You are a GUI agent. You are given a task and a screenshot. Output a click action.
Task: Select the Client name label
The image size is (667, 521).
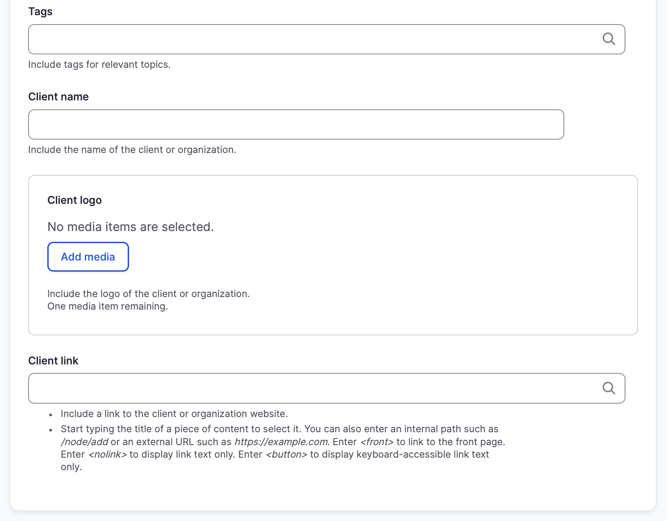point(58,97)
